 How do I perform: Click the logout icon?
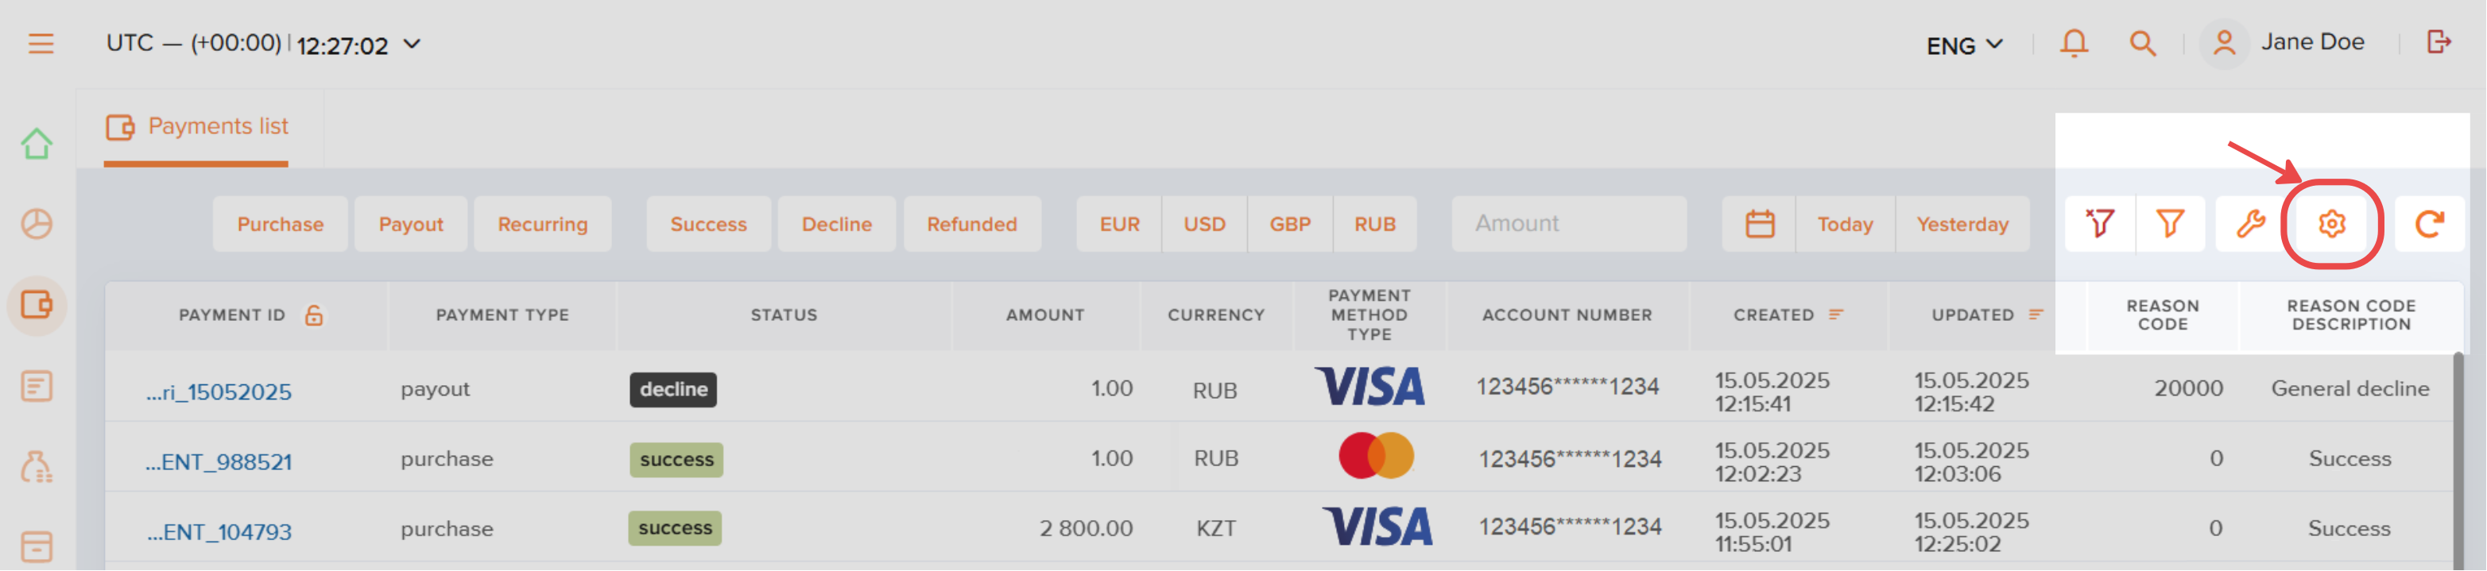click(2439, 41)
